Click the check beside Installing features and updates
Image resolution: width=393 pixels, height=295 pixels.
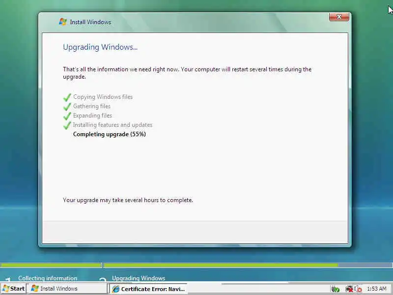67,125
